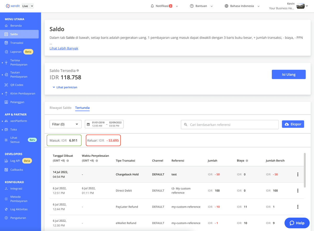Click the Isi Ulang button
Viewport: 314px width, 231px height.
pos(289,74)
